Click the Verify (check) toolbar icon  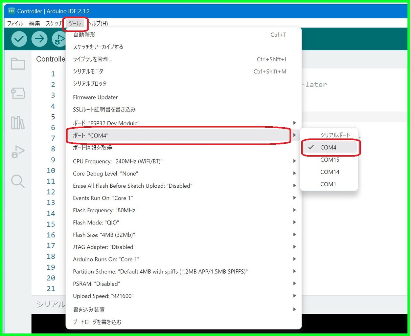pyautogui.click(x=19, y=39)
